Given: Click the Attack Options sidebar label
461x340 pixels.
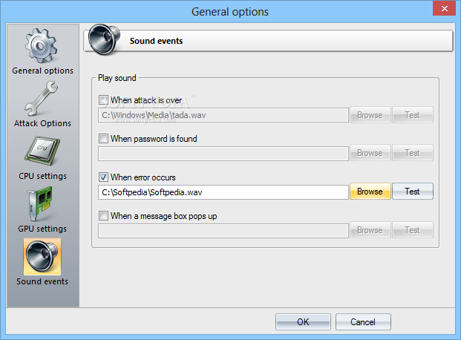Looking at the screenshot, I should (x=42, y=123).
